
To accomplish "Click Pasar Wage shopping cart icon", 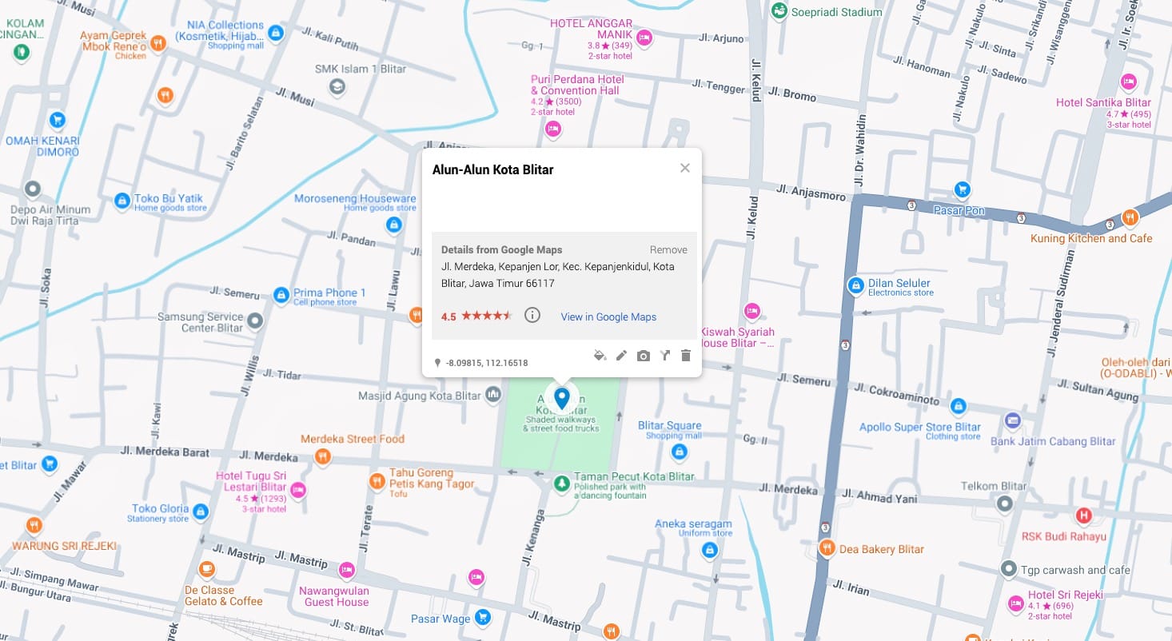I will click(x=482, y=617).
